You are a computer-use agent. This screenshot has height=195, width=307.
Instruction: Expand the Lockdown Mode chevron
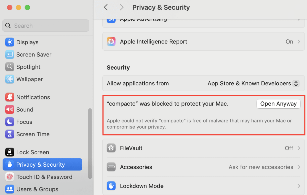click(299, 186)
